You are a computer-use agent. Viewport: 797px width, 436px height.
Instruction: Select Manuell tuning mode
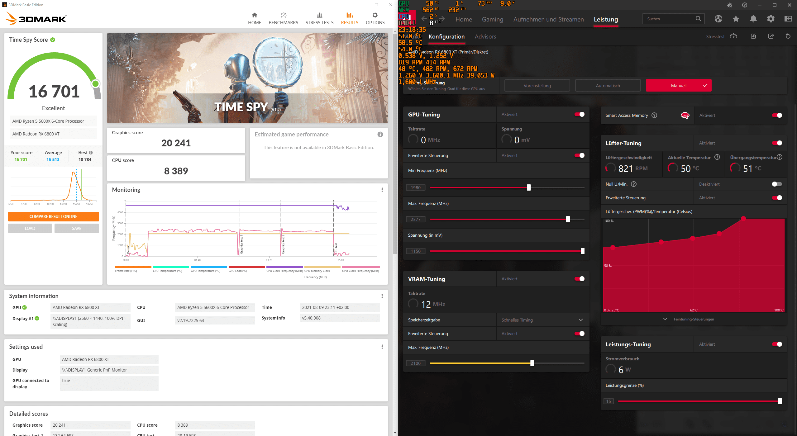(x=679, y=85)
